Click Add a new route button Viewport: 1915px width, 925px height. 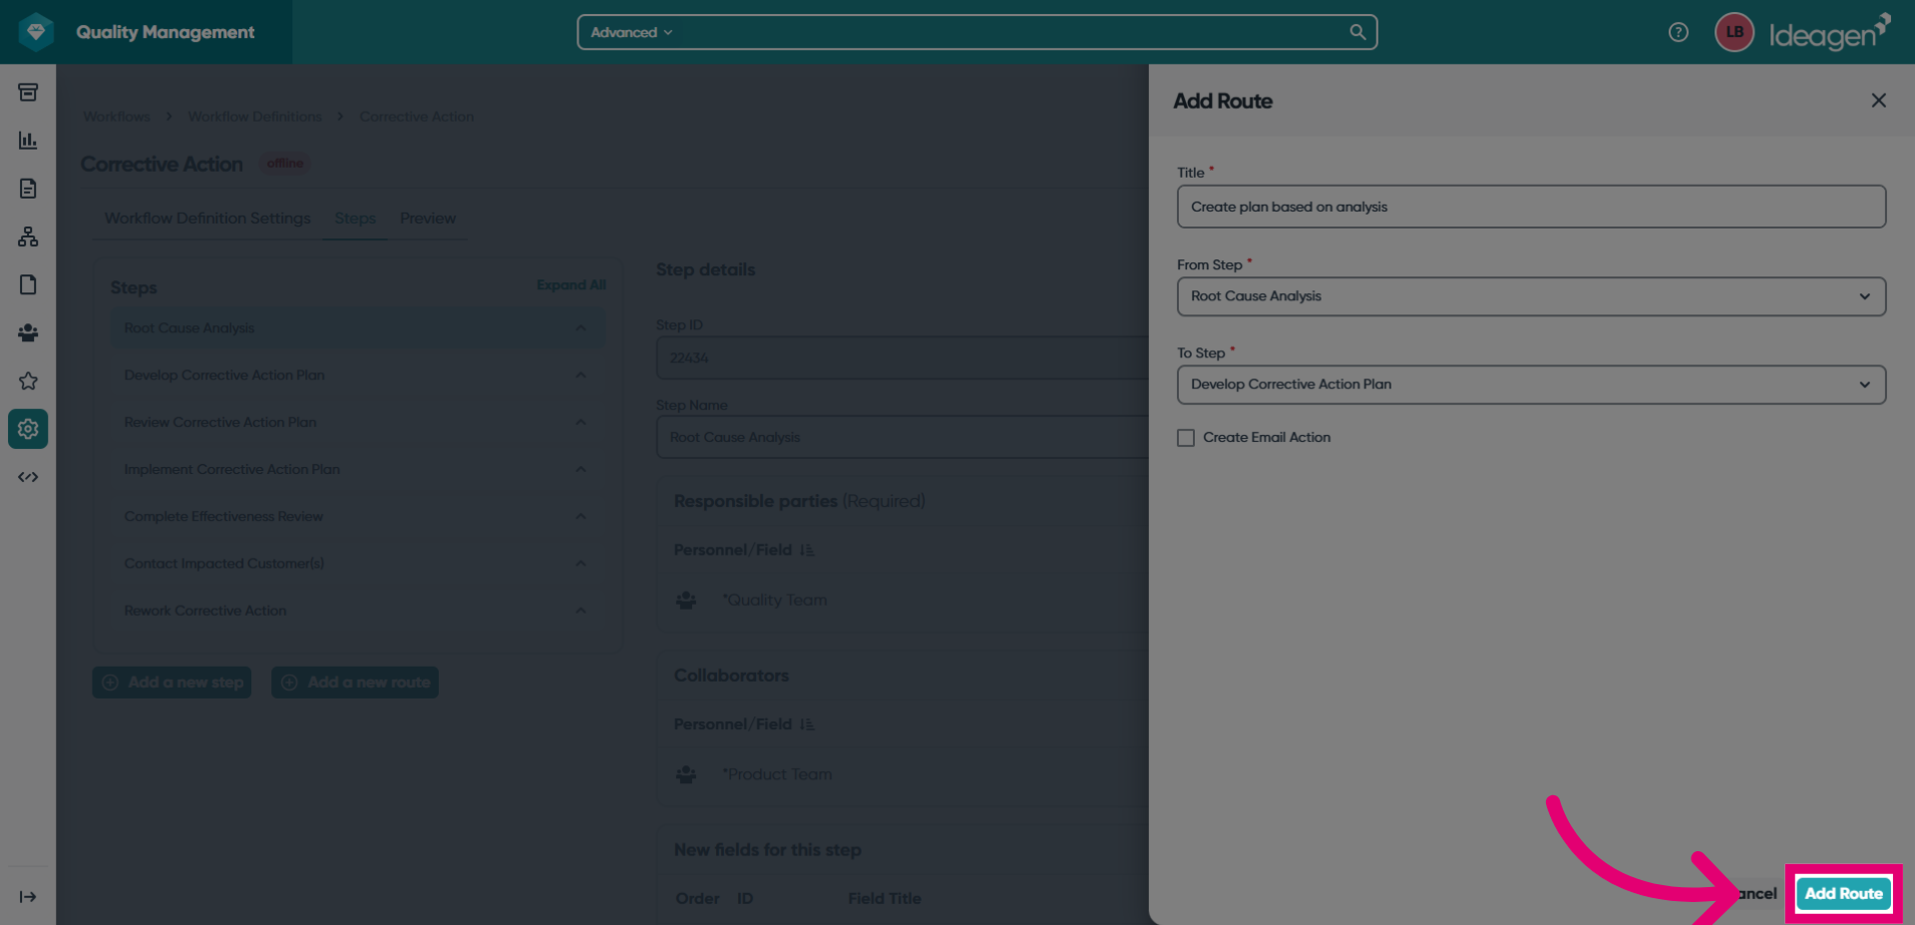click(x=355, y=683)
